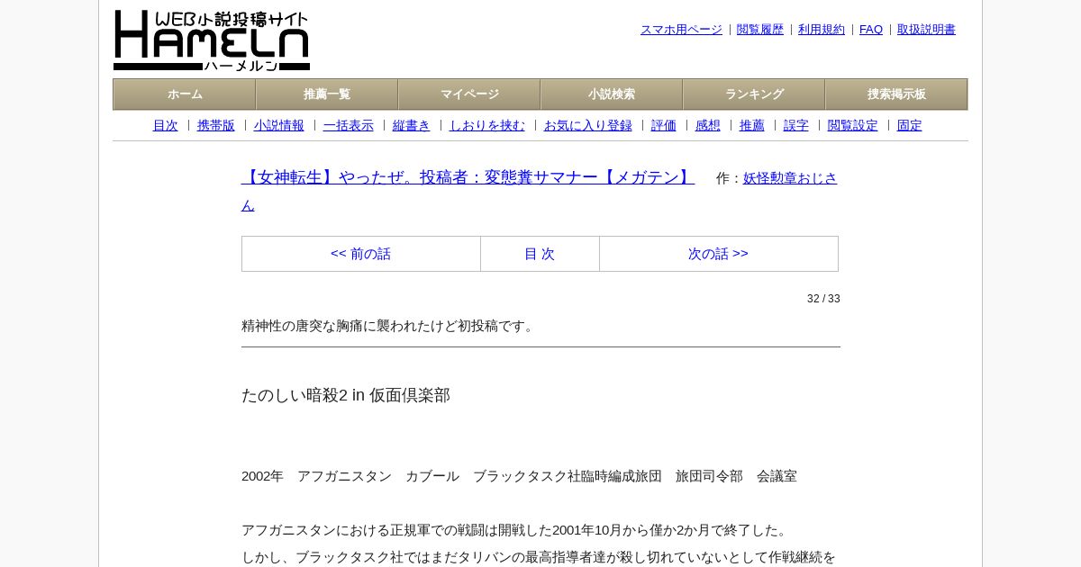The image size is (1081, 567).
Task: Click the paragraph beginning アフガニスタンにおける正規軍
Action: click(516, 530)
